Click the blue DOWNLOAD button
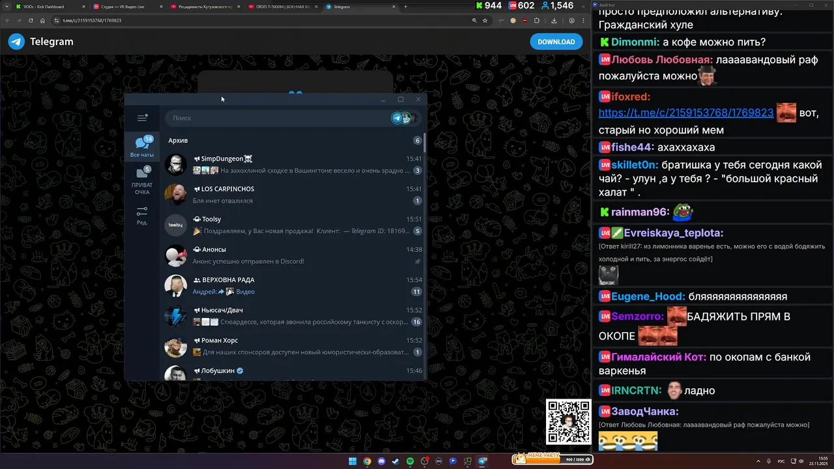This screenshot has height=469, width=834. pyautogui.click(x=556, y=42)
